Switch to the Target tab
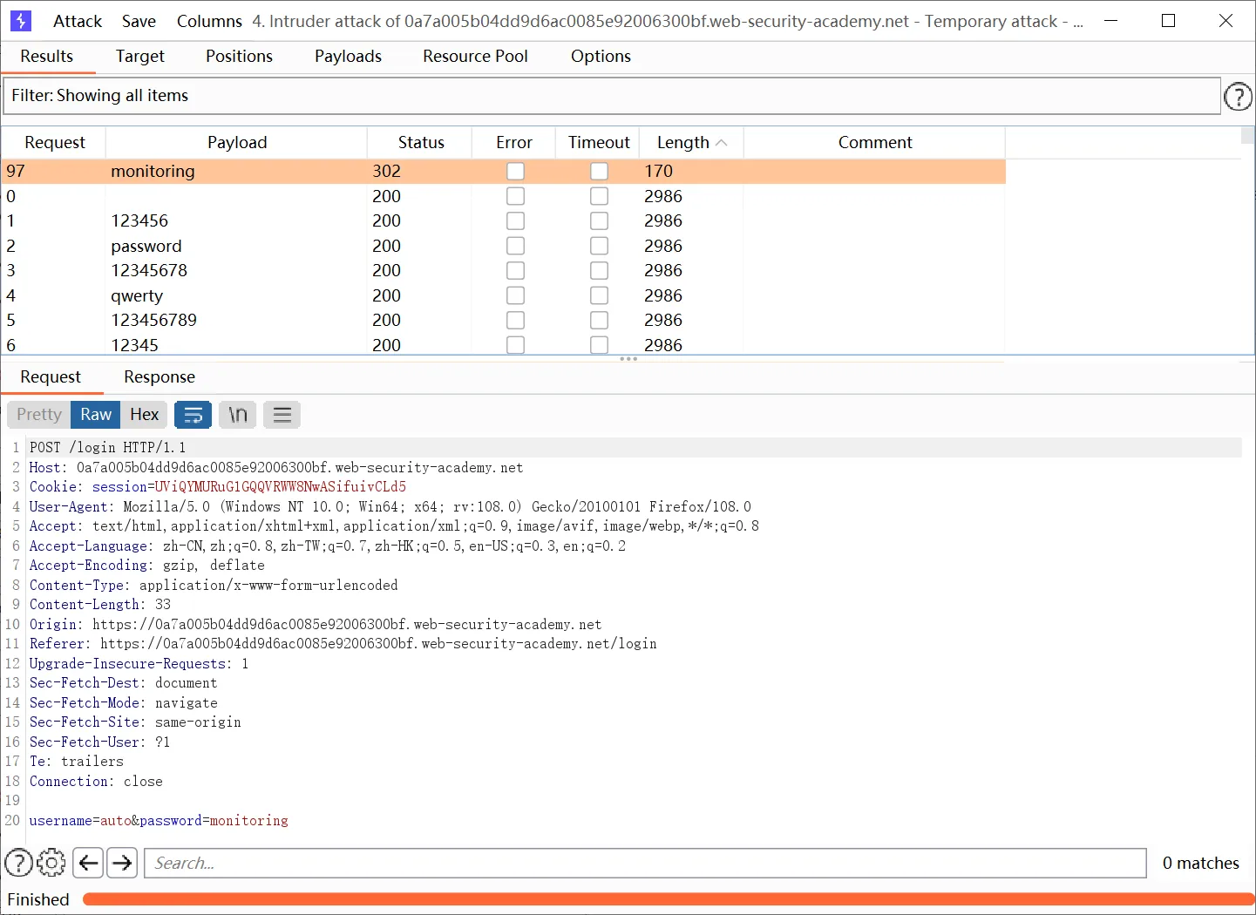Image resolution: width=1256 pixels, height=915 pixels. click(139, 56)
